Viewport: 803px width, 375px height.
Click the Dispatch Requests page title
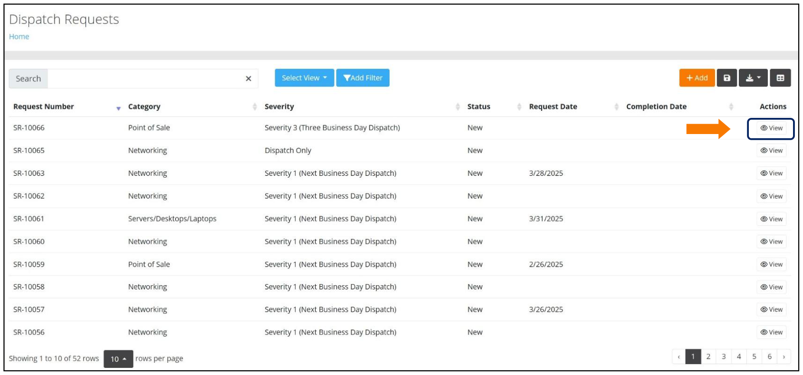[x=64, y=19]
